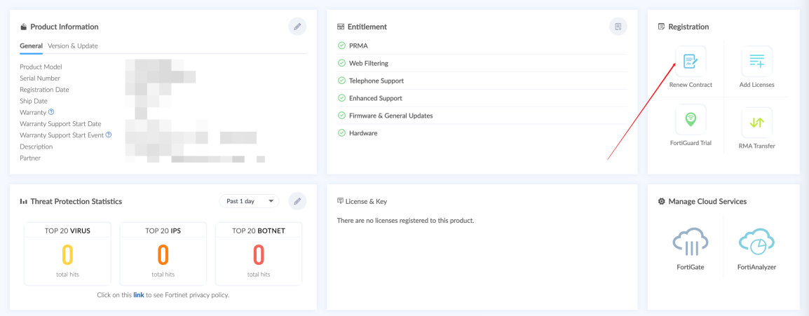The image size is (809, 316).
Task: Edit Threat Protection Statistics pencil icon
Action: 297,201
